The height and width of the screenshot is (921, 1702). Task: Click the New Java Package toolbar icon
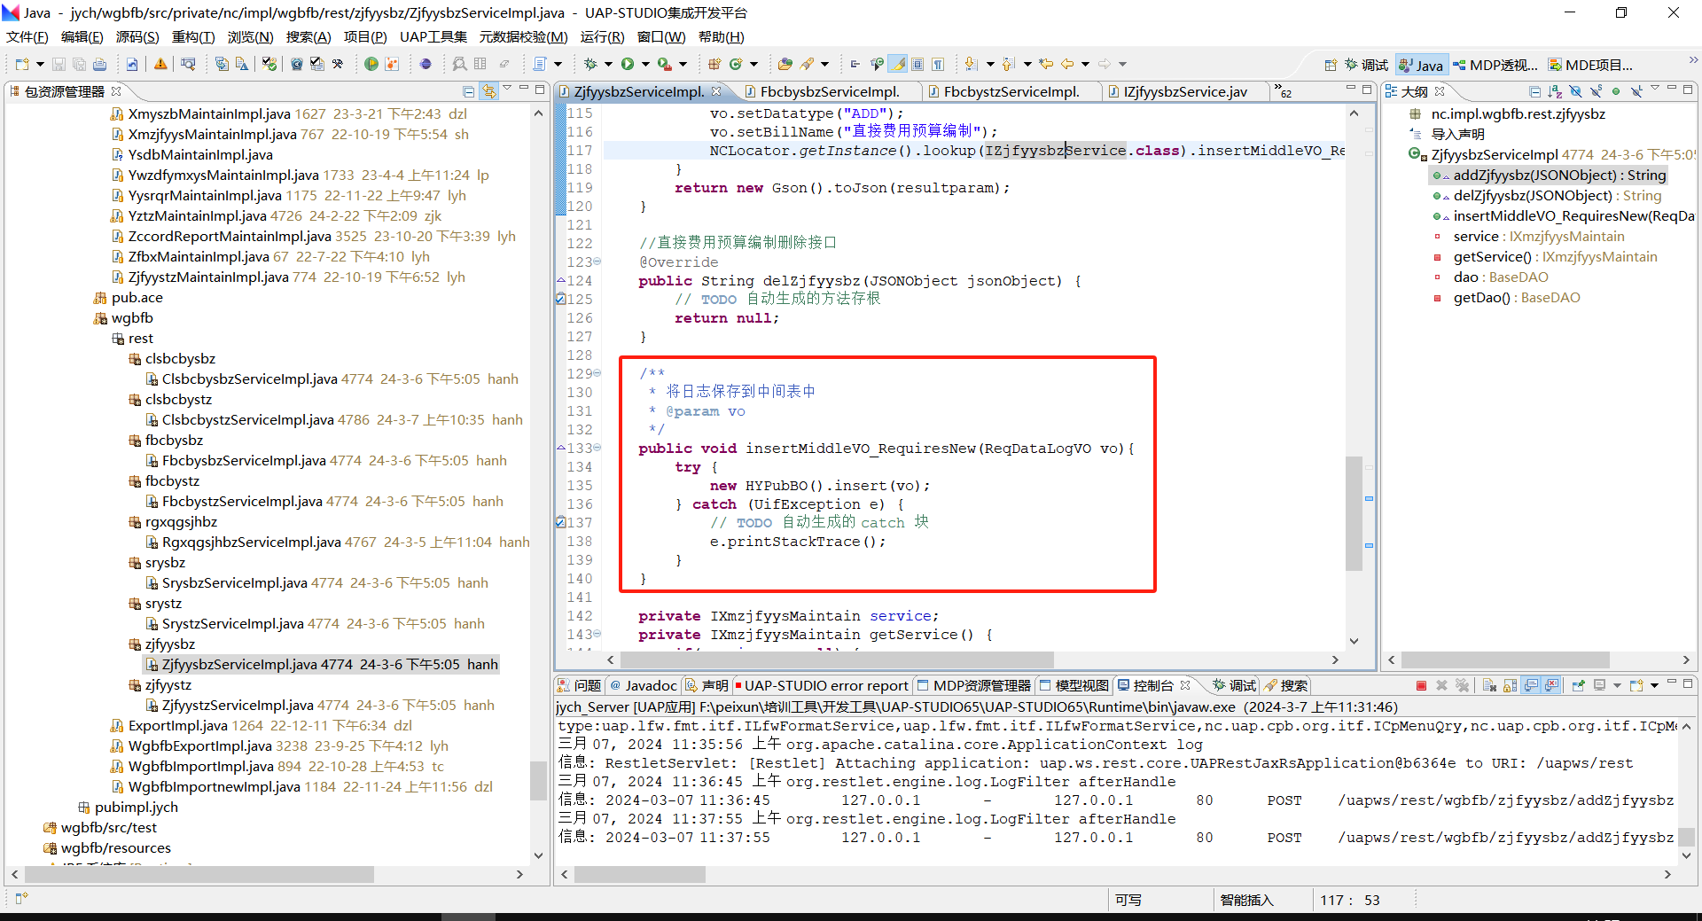[714, 64]
